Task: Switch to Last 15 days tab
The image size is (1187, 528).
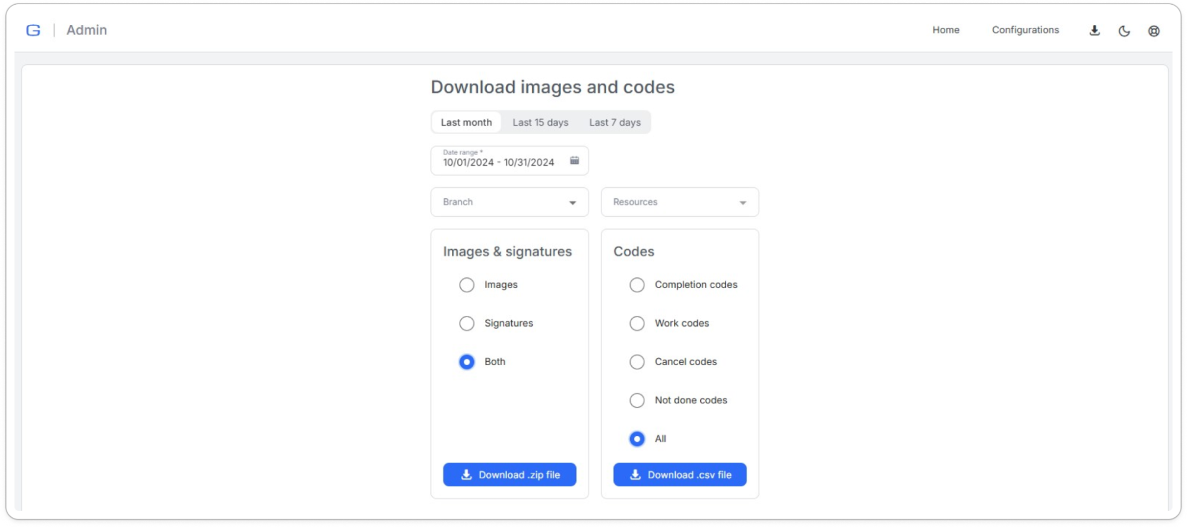Action: [x=540, y=122]
